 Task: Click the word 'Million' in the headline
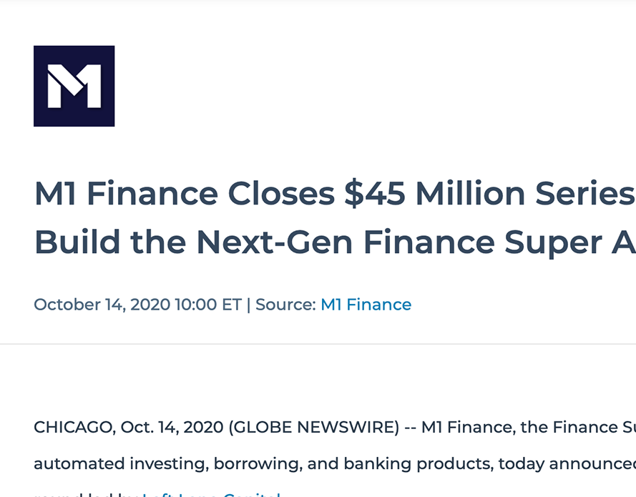[x=471, y=193]
